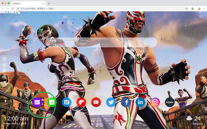Launch the red game controller shortcut
Image resolution: width=207 pixels, height=129 pixels.
point(81,102)
